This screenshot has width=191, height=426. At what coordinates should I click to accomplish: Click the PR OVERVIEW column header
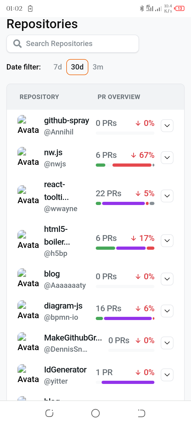[x=119, y=97]
